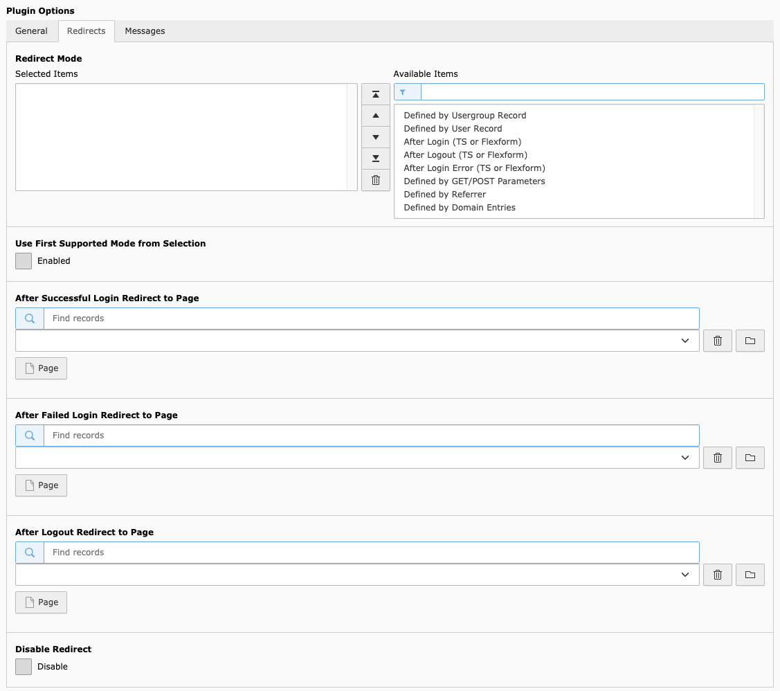Click folder icon next to Failed Login dropdown

(x=750, y=457)
